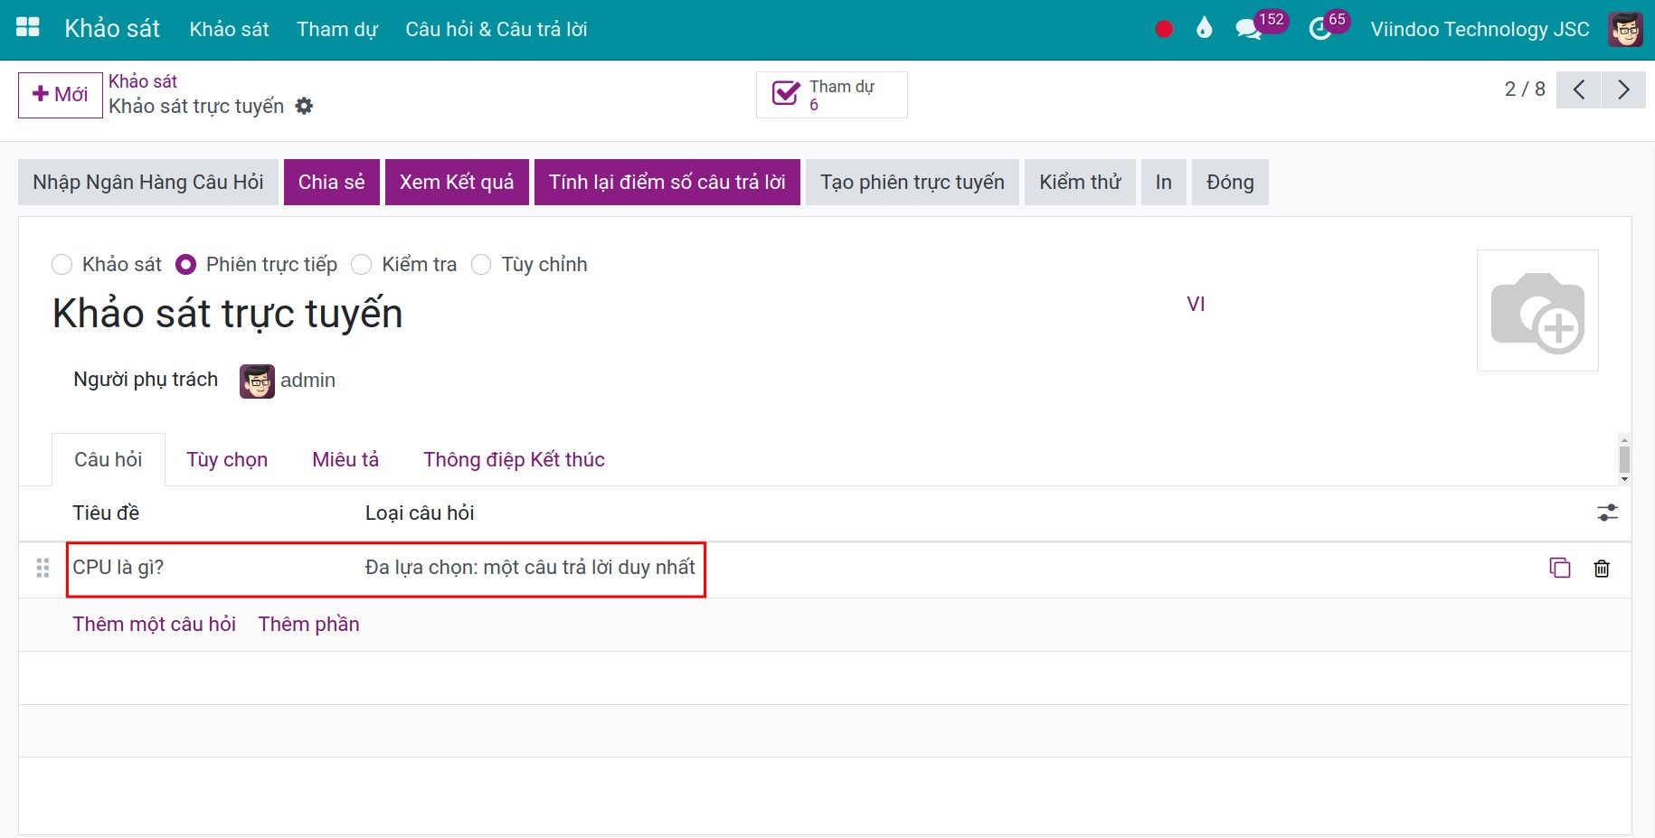The width and height of the screenshot is (1655, 838).
Task: Open the Tham dự 6 stat button
Action: (x=832, y=94)
